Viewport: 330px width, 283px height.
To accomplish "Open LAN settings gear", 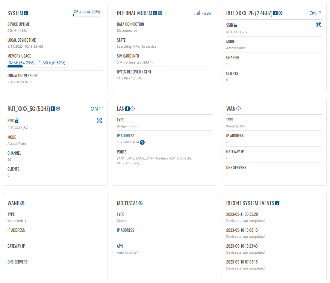I will 133,109.
